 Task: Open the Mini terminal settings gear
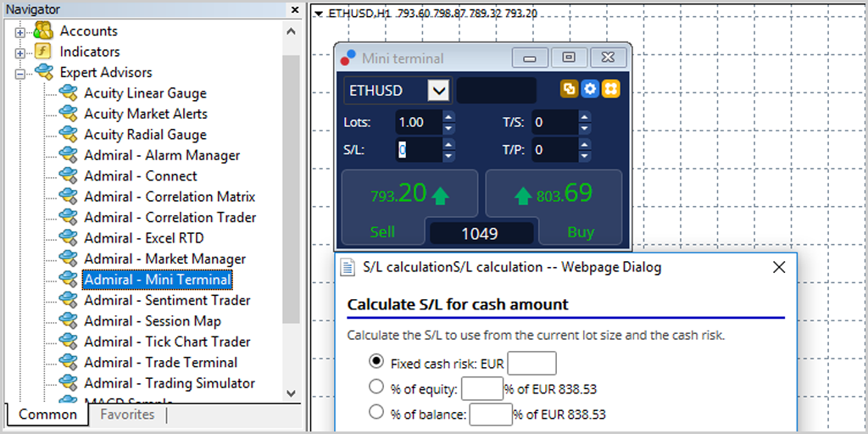tap(590, 89)
